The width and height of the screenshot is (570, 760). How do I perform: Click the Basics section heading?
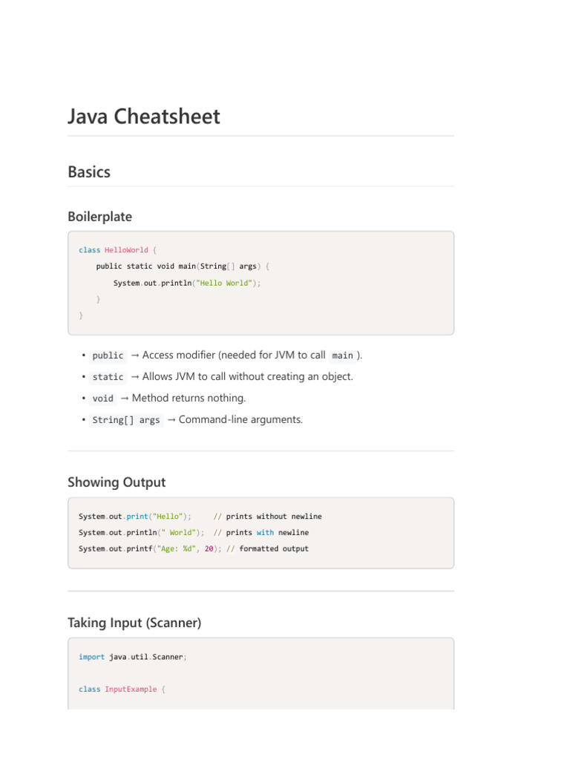89,172
